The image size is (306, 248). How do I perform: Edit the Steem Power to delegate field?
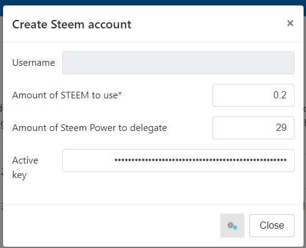click(253, 128)
